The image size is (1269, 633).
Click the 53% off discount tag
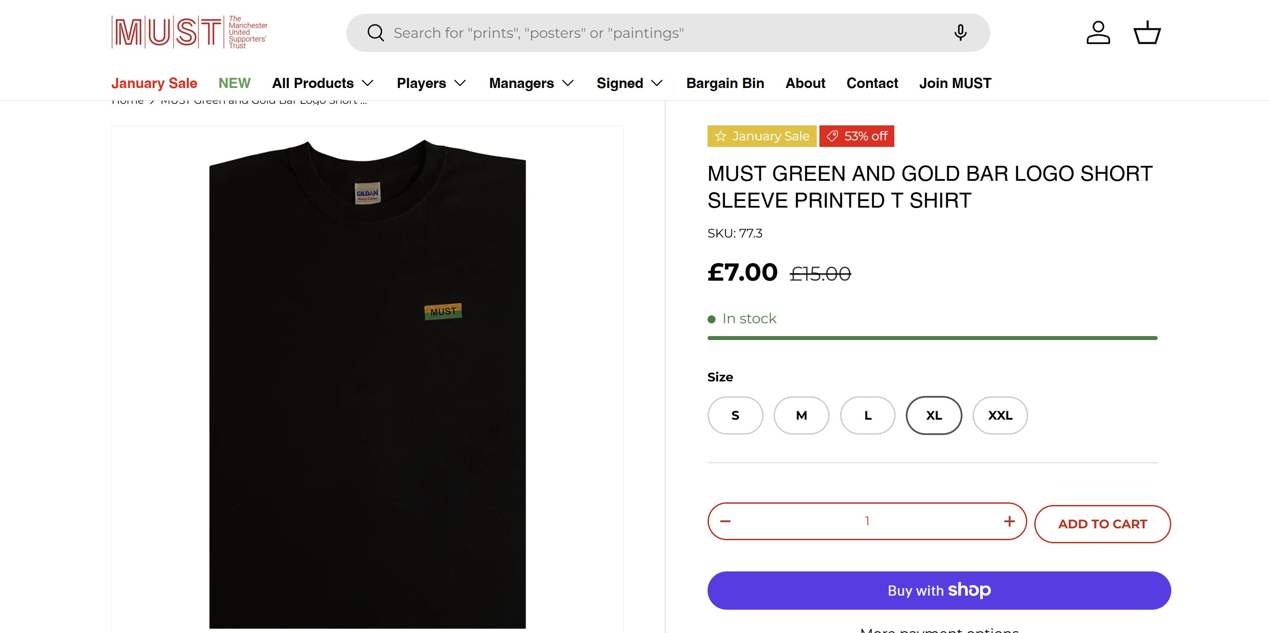pyautogui.click(x=857, y=136)
